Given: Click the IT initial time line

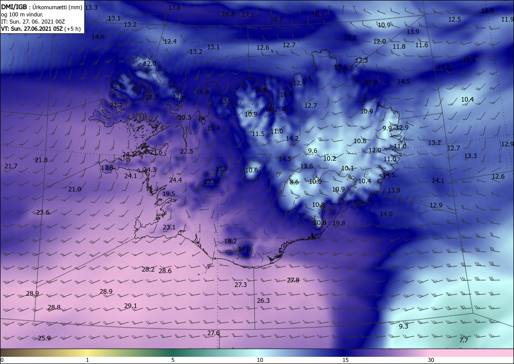Looking at the screenshot, I should tap(33, 22).
